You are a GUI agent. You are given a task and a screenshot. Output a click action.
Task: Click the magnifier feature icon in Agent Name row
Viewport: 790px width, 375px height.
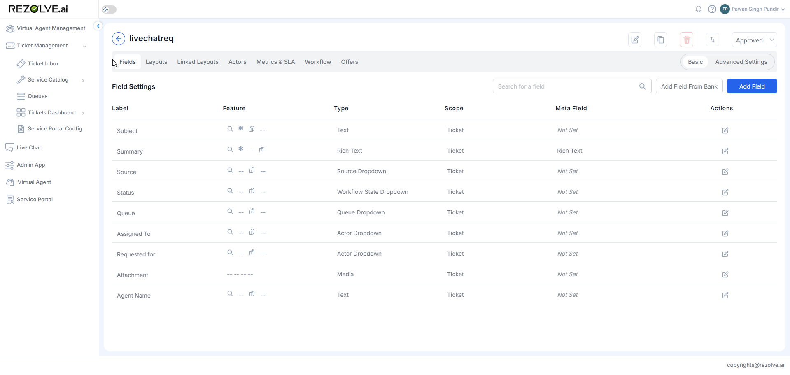[x=230, y=293]
